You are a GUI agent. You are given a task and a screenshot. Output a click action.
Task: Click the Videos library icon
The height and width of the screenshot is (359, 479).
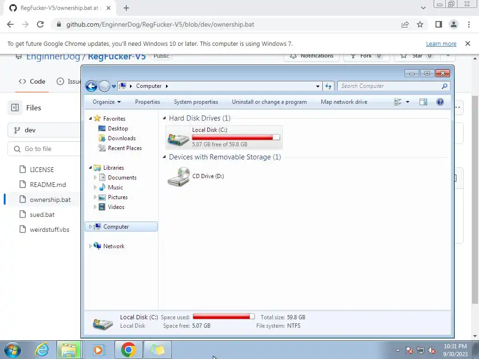pyautogui.click(x=102, y=207)
